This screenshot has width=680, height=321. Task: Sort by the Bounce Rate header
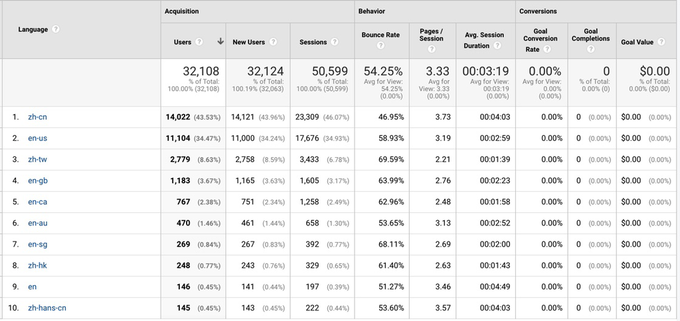coord(381,35)
